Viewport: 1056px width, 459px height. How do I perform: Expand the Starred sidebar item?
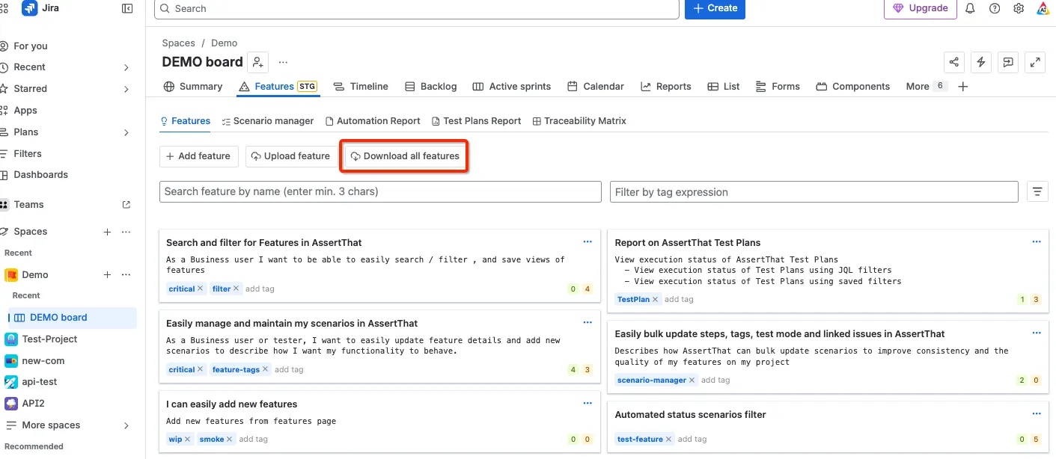tap(126, 89)
